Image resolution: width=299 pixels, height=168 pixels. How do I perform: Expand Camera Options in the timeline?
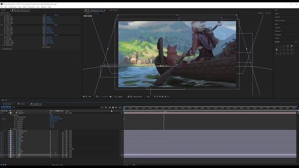tap(11, 129)
